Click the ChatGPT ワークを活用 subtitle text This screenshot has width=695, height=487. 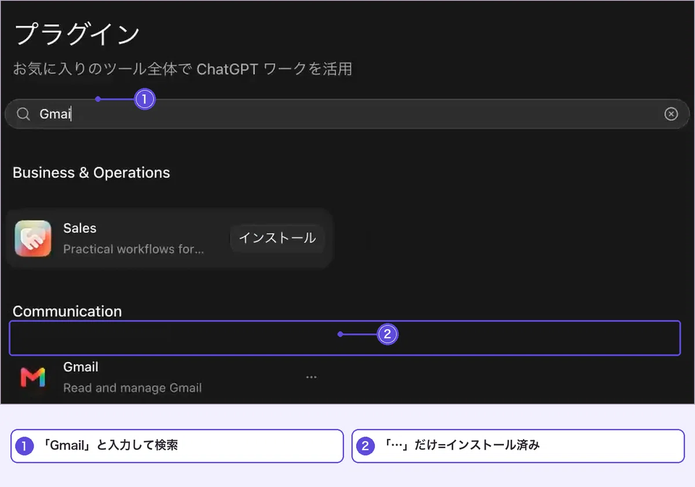pos(275,69)
